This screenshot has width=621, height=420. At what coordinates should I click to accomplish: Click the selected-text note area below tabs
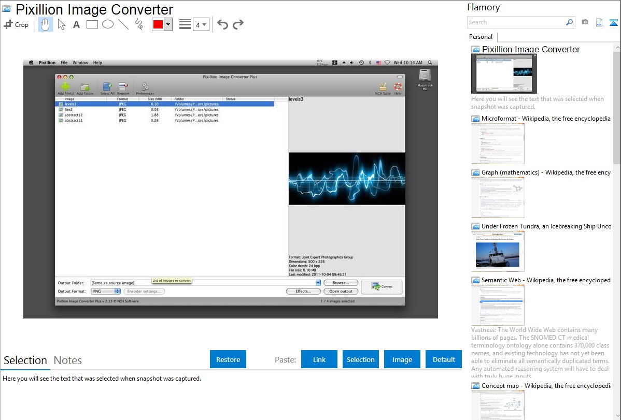[x=102, y=379]
